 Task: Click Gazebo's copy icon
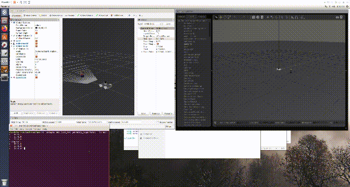pos(282,17)
